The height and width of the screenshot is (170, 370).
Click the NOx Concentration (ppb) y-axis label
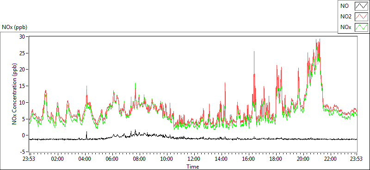click(15, 94)
